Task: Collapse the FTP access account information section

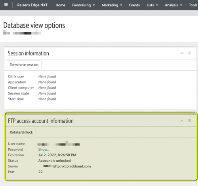Action: pos(182,121)
